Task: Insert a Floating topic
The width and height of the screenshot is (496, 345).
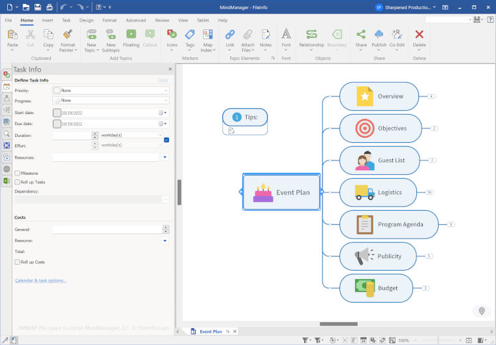Action: pos(131,35)
